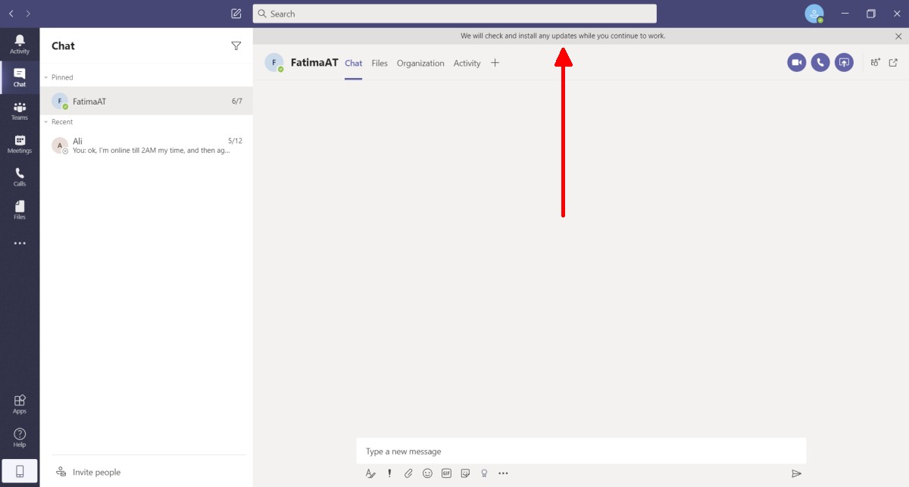Switch to the Organization tab
This screenshot has width=909, height=487.
pyautogui.click(x=420, y=64)
